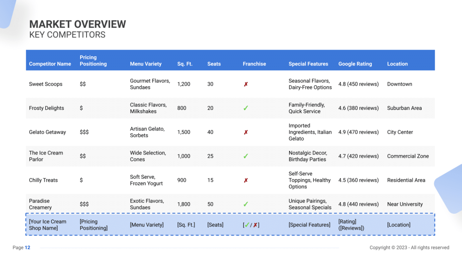462x260 pixels.
Task: Click the checkmark icon for The Ice Cream Parlor
Action: pyautogui.click(x=246, y=156)
